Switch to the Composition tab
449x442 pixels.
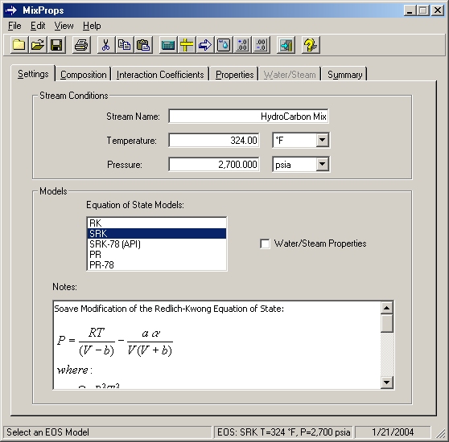point(84,75)
